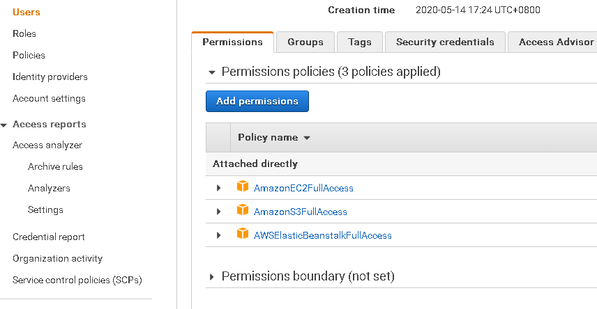Switch to the Groups tab
The image size is (597, 309).
305,42
